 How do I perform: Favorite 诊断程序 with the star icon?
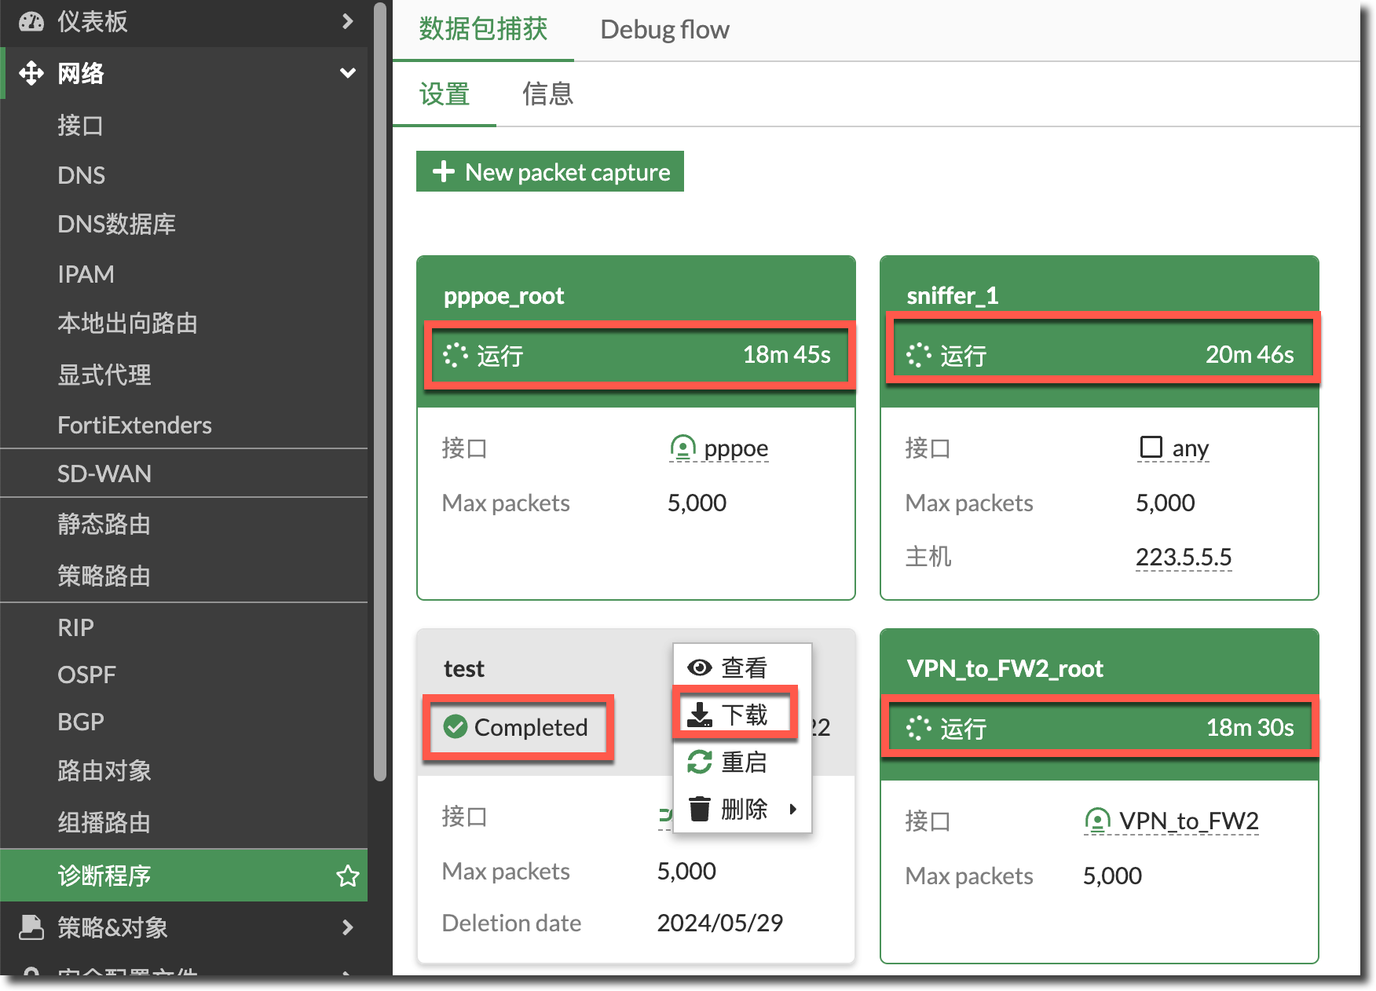tap(347, 876)
